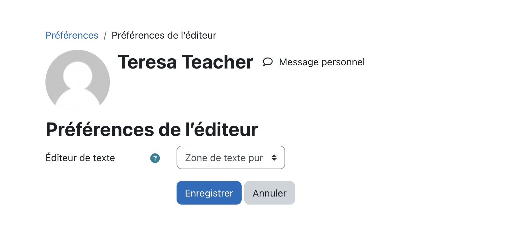Click the Préférences breadcrumb link
This screenshot has height=229, width=520.
pyautogui.click(x=72, y=35)
